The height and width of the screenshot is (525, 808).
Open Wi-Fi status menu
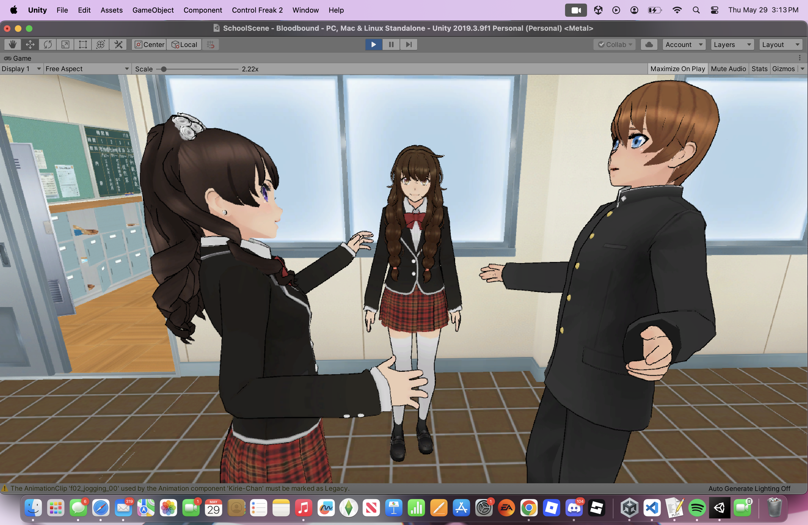pyautogui.click(x=677, y=10)
